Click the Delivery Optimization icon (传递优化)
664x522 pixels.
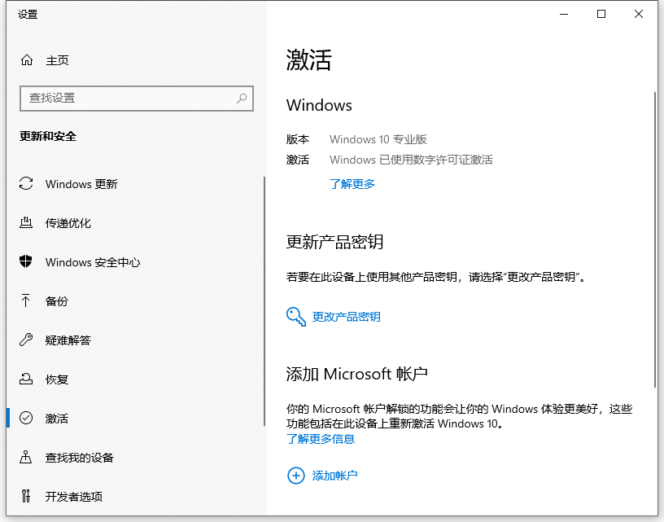(26, 222)
